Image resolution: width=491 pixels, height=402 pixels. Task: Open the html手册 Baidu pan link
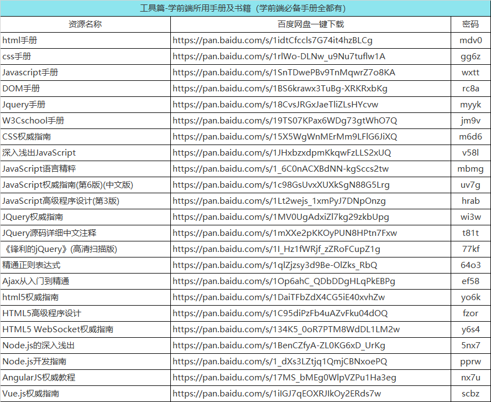point(273,40)
